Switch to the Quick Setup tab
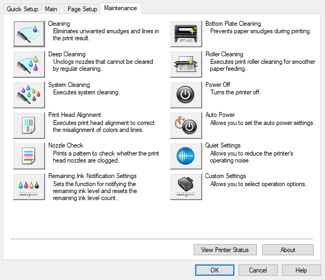The height and width of the screenshot is (280, 325). 21,9
